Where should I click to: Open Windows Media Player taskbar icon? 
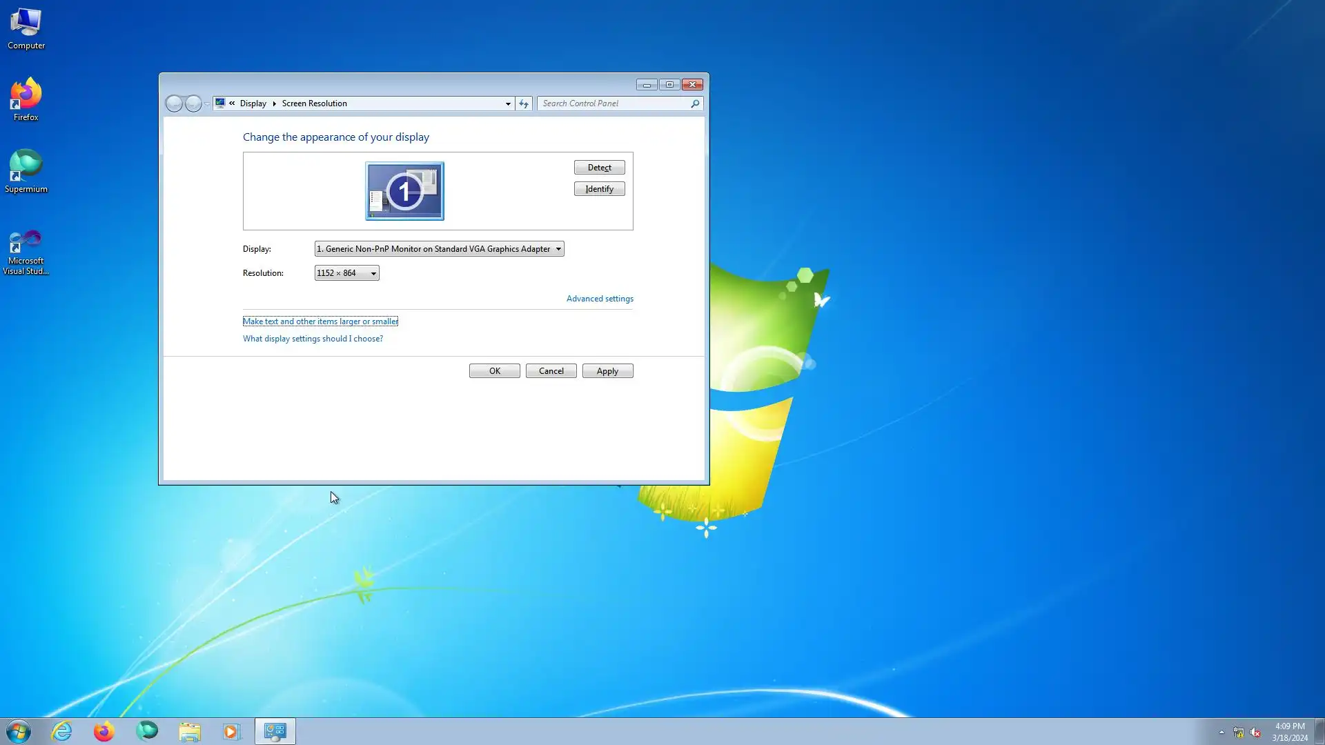point(232,731)
